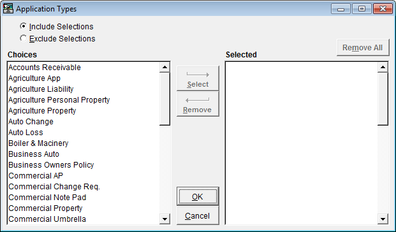The height and width of the screenshot is (232, 396).
Task: Click the Selected list scroll up arrow
Action: [383, 67]
